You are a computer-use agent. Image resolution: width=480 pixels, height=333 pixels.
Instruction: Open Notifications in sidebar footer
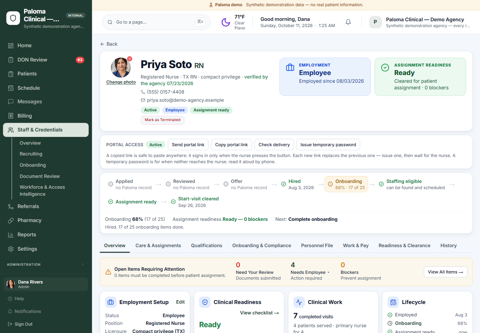(x=24, y=311)
